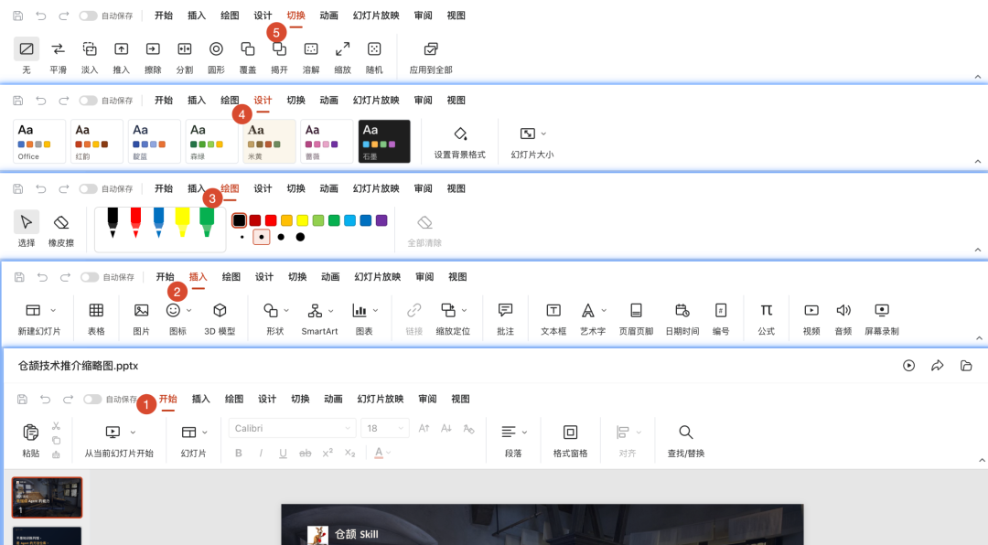Image resolution: width=988 pixels, height=545 pixels.
Task: Pick the purple ink color swatch
Action: (x=381, y=219)
